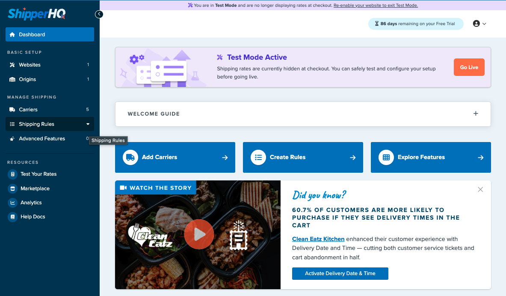The height and width of the screenshot is (296, 506).
Task: Click the arrow on the Add Carriers card
Action: tap(225, 158)
